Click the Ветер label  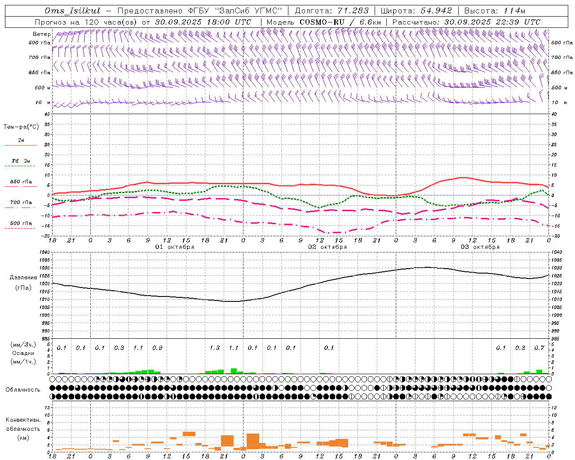[42, 34]
